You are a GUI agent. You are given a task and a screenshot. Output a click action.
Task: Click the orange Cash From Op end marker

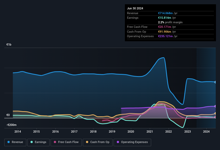tap(215, 114)
